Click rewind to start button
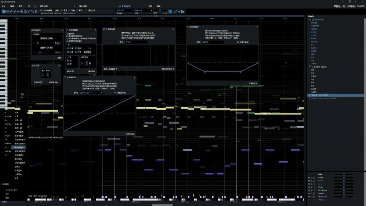 point(29,6)
